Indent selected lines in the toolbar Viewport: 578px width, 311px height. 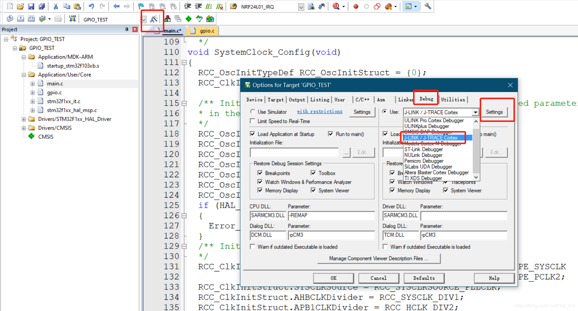(x=187, y=6)
